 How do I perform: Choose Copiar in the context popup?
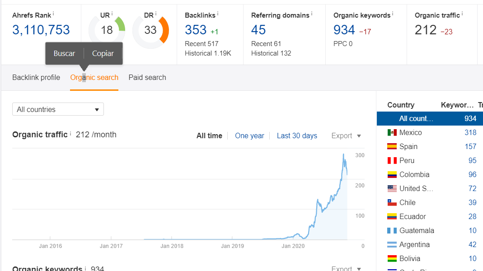pyautogui.click(x=103, y=54)
